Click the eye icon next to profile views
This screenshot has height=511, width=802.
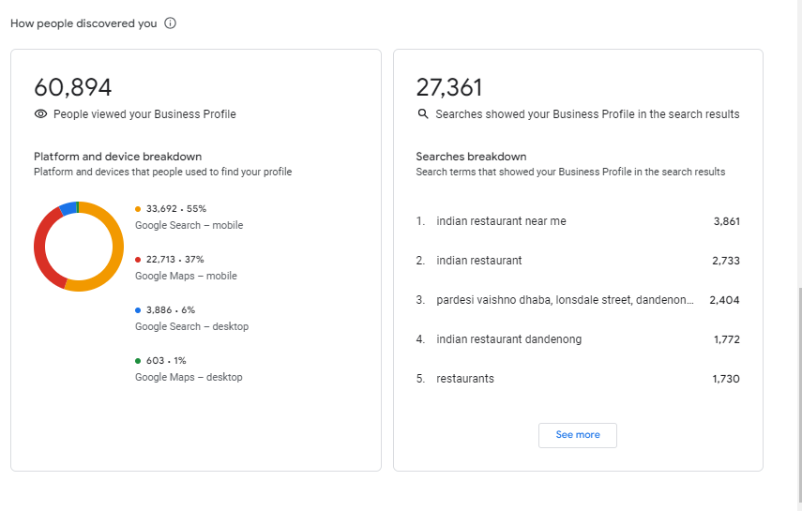click(x=40, y=114)
